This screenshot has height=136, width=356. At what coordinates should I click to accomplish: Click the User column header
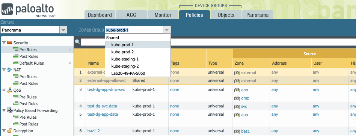click(x=317, y=63)
